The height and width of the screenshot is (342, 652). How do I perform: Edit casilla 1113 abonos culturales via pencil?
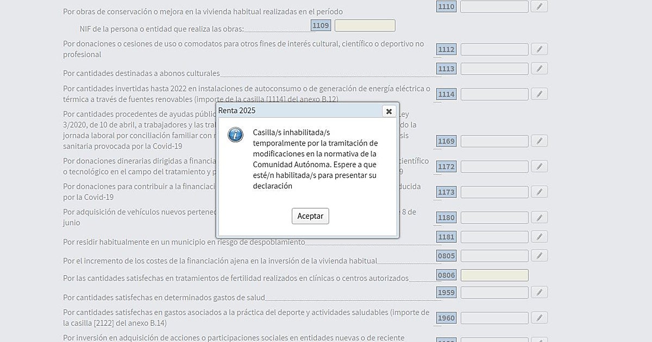point(539,69)
